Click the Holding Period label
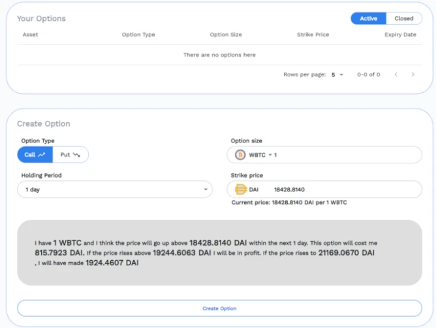The image size is (436, 328). click(x=41, y=175)
